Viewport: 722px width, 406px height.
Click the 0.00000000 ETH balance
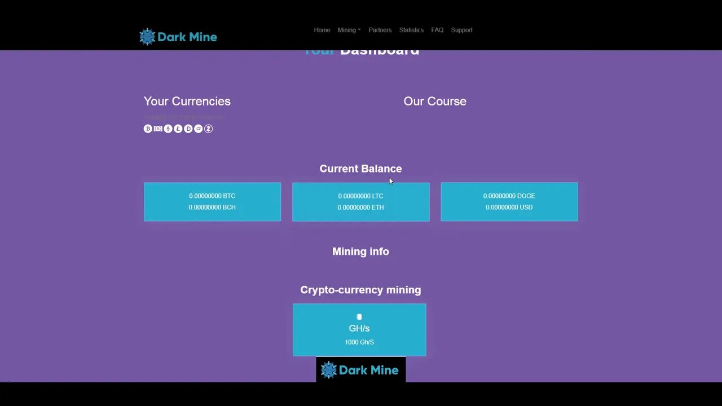pyautogui.click(x=360, y=207)
